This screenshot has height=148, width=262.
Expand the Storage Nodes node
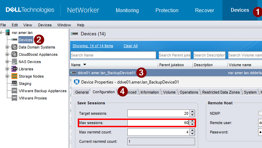7,76
